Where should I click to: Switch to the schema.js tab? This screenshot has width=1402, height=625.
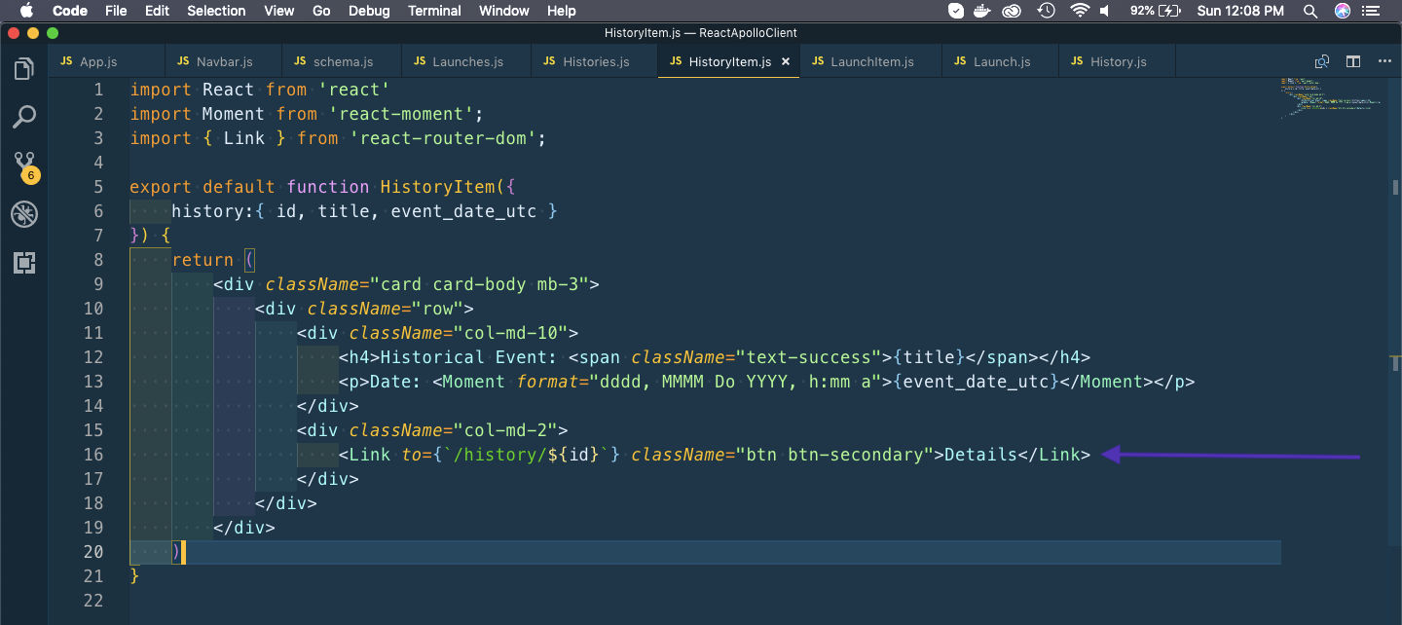[342, 61]
